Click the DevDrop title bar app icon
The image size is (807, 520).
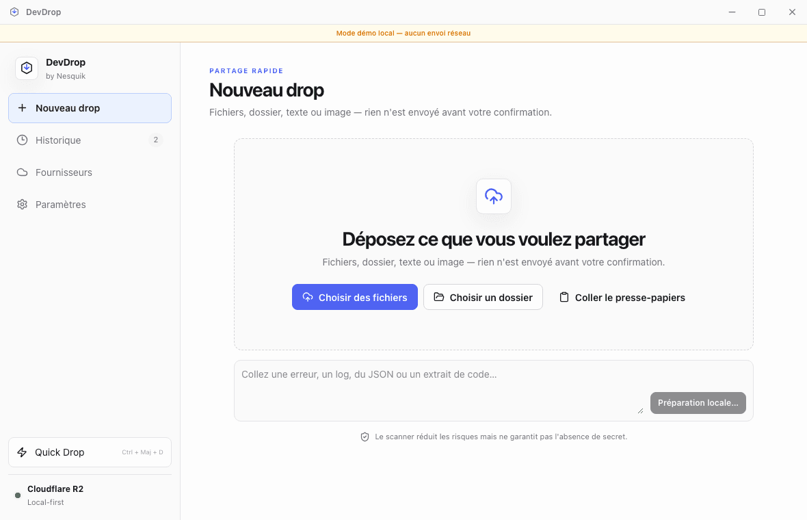14,12
